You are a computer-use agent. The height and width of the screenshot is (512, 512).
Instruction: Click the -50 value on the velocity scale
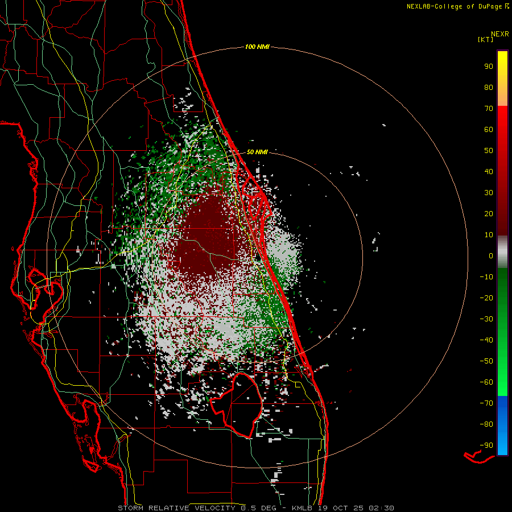click(486, 361)
